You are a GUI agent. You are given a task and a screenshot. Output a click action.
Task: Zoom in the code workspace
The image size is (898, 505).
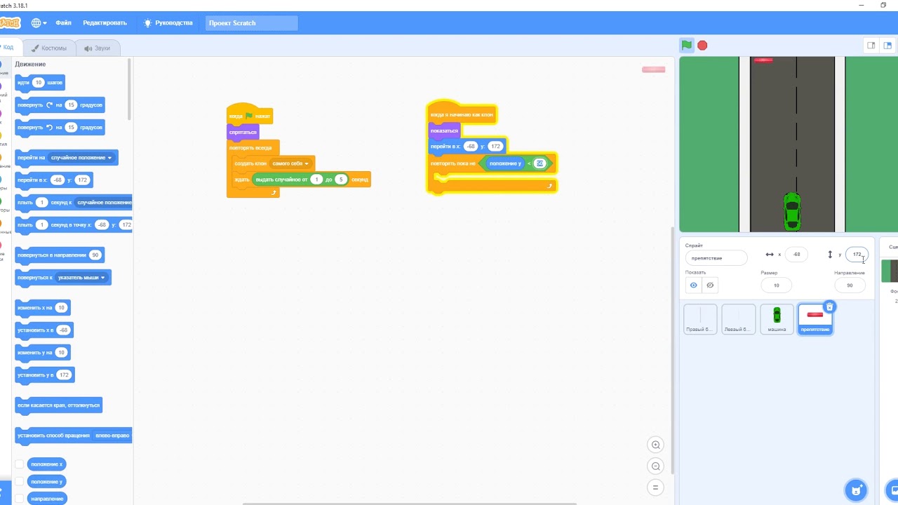tap(655, 445)
